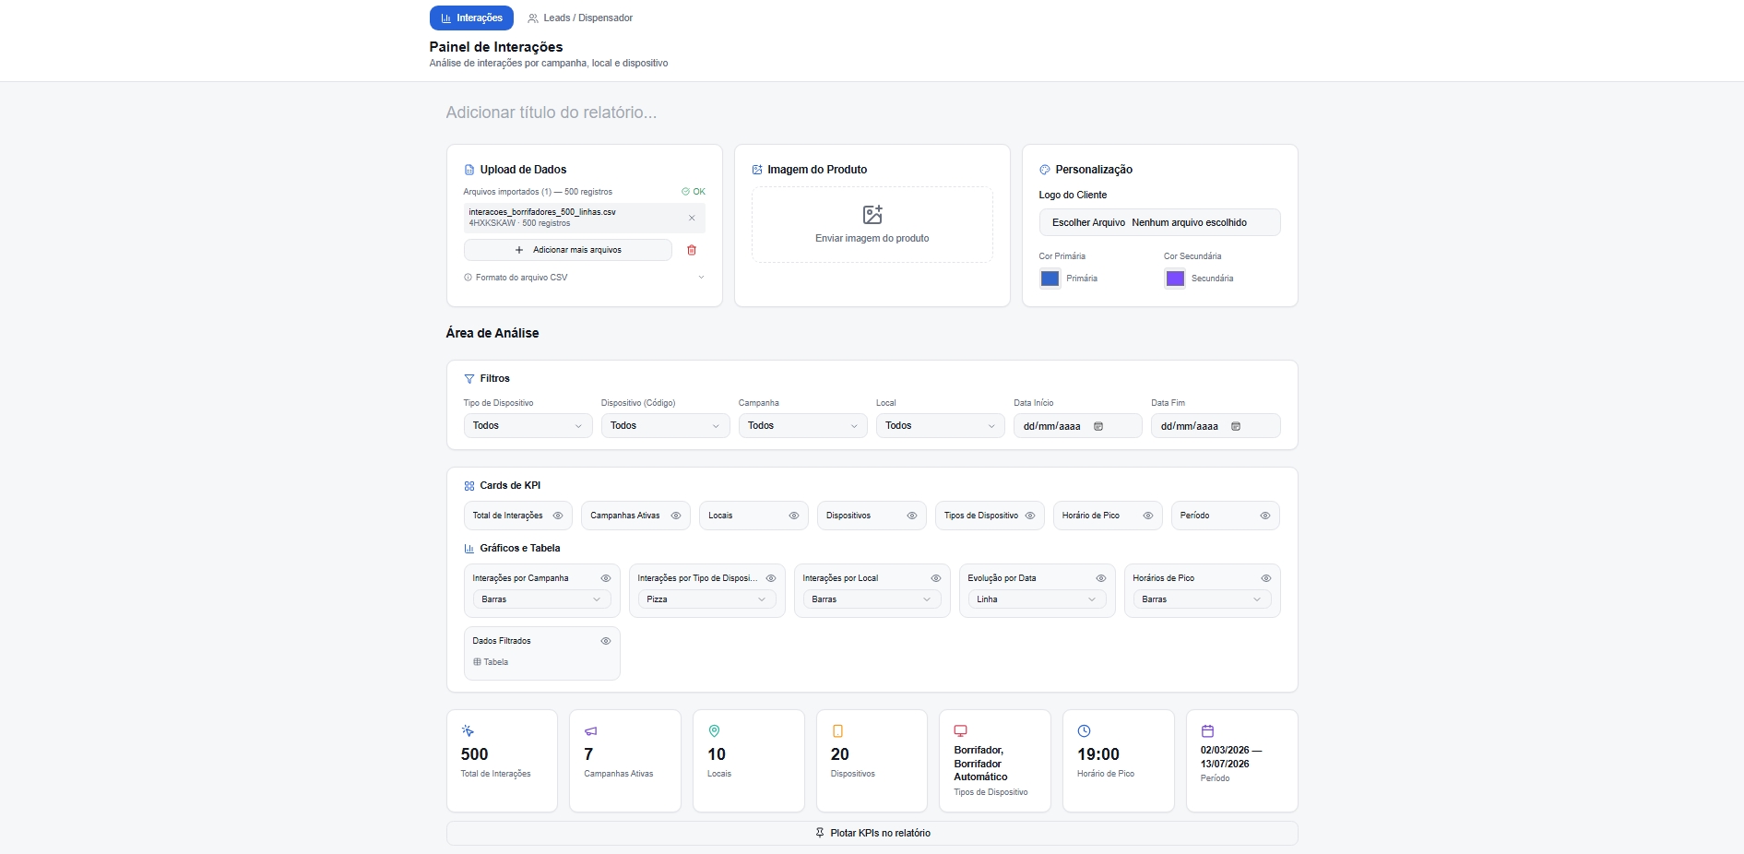Click the report title input field
This screenshot has width=1744, height=854.
click(872, 113)
